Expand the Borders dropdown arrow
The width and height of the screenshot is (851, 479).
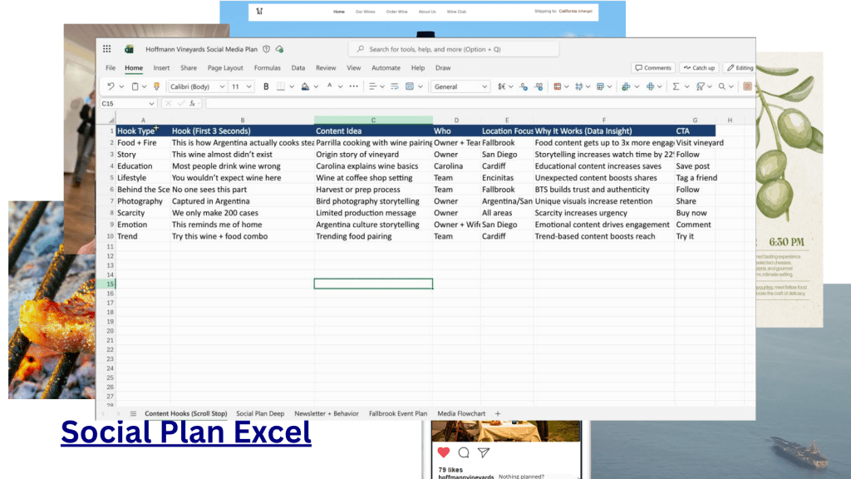[x=292, y=86]
